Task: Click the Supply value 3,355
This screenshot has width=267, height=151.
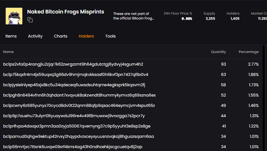Action: pos(210,19)
